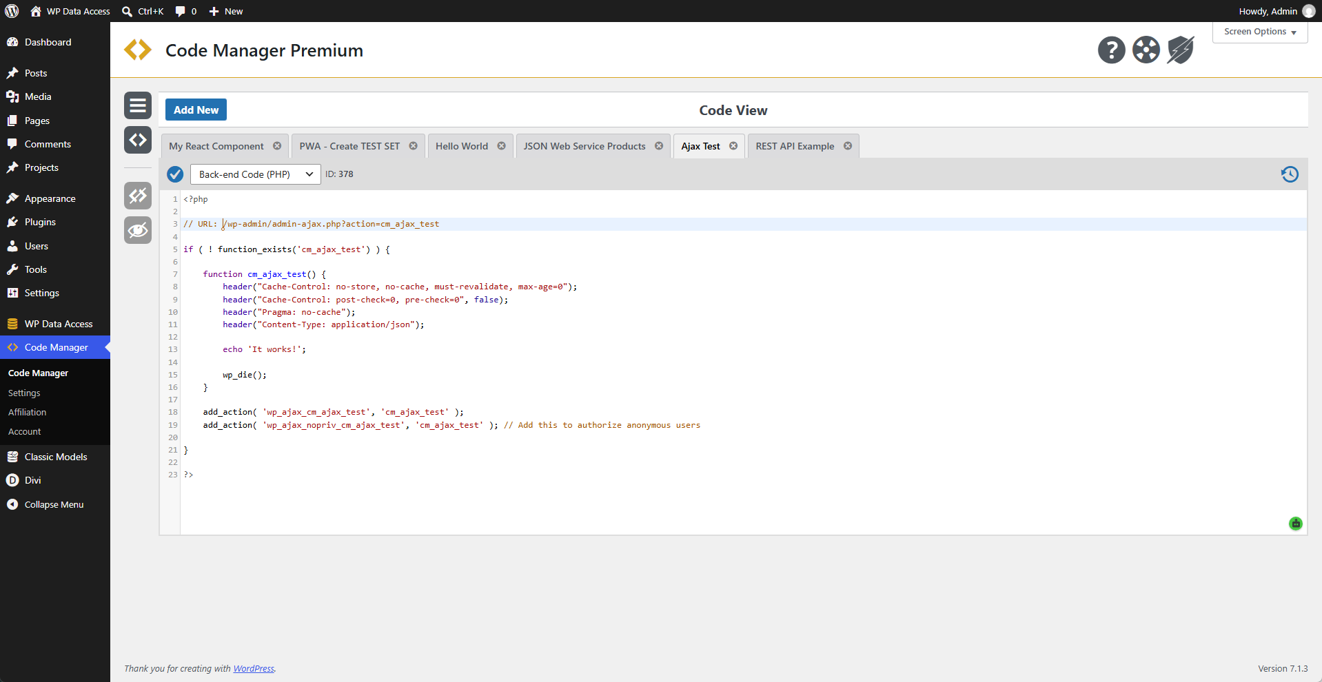The height and width of the screenshot is (682, 1322).
Task: Click the lightning shield icon in header
Action: (x=1180, y=50)
